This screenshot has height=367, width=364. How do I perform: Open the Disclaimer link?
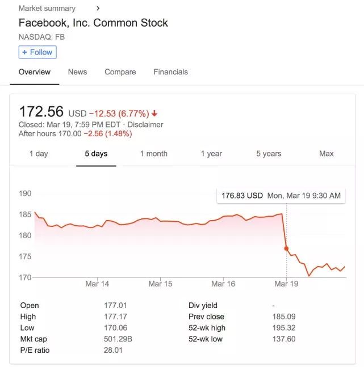145,125
